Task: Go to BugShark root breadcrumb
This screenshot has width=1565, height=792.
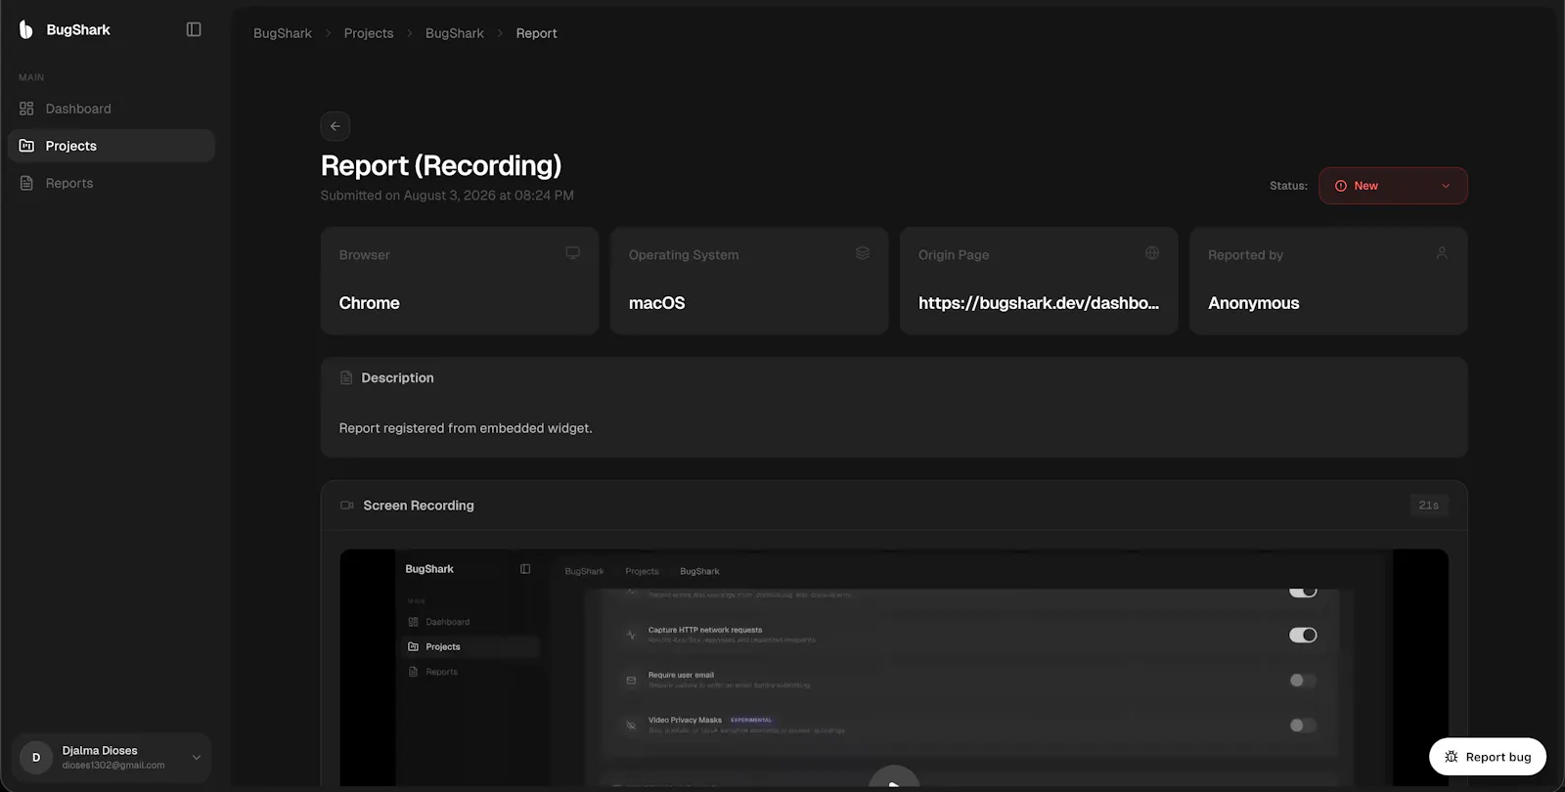Action: point(283,33)
